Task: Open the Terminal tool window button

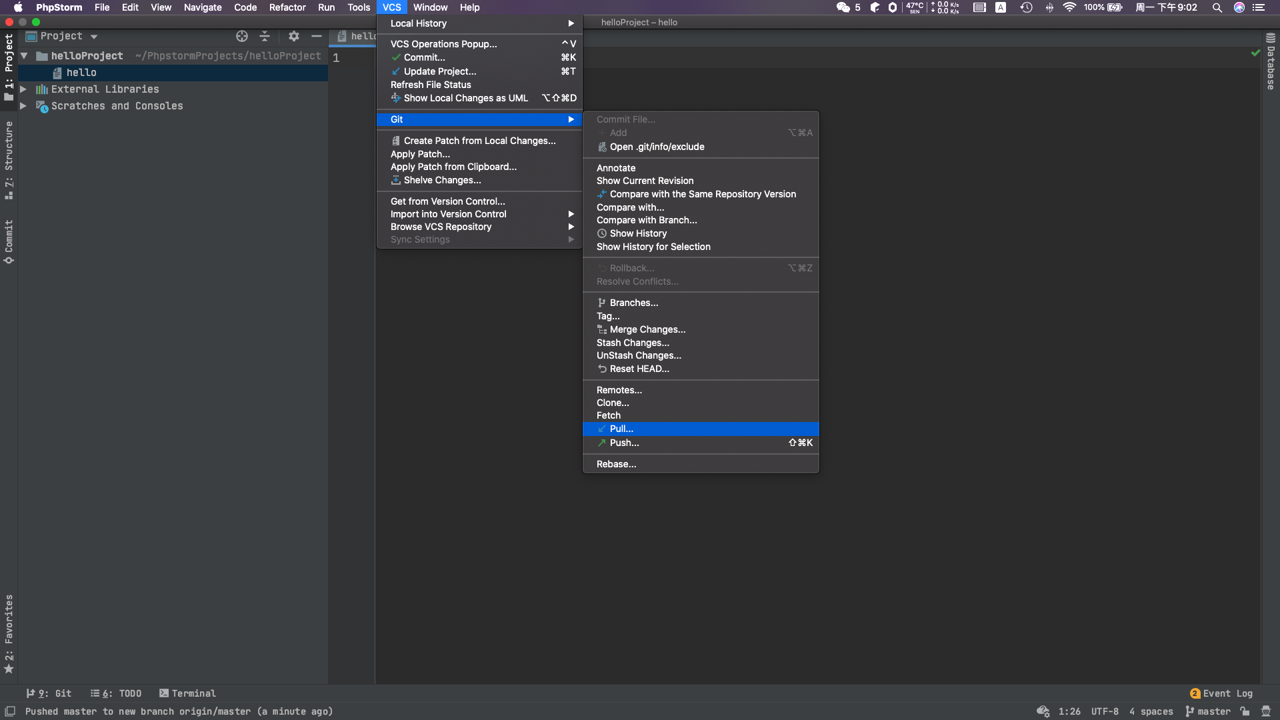Action: [x=187, y=693]
